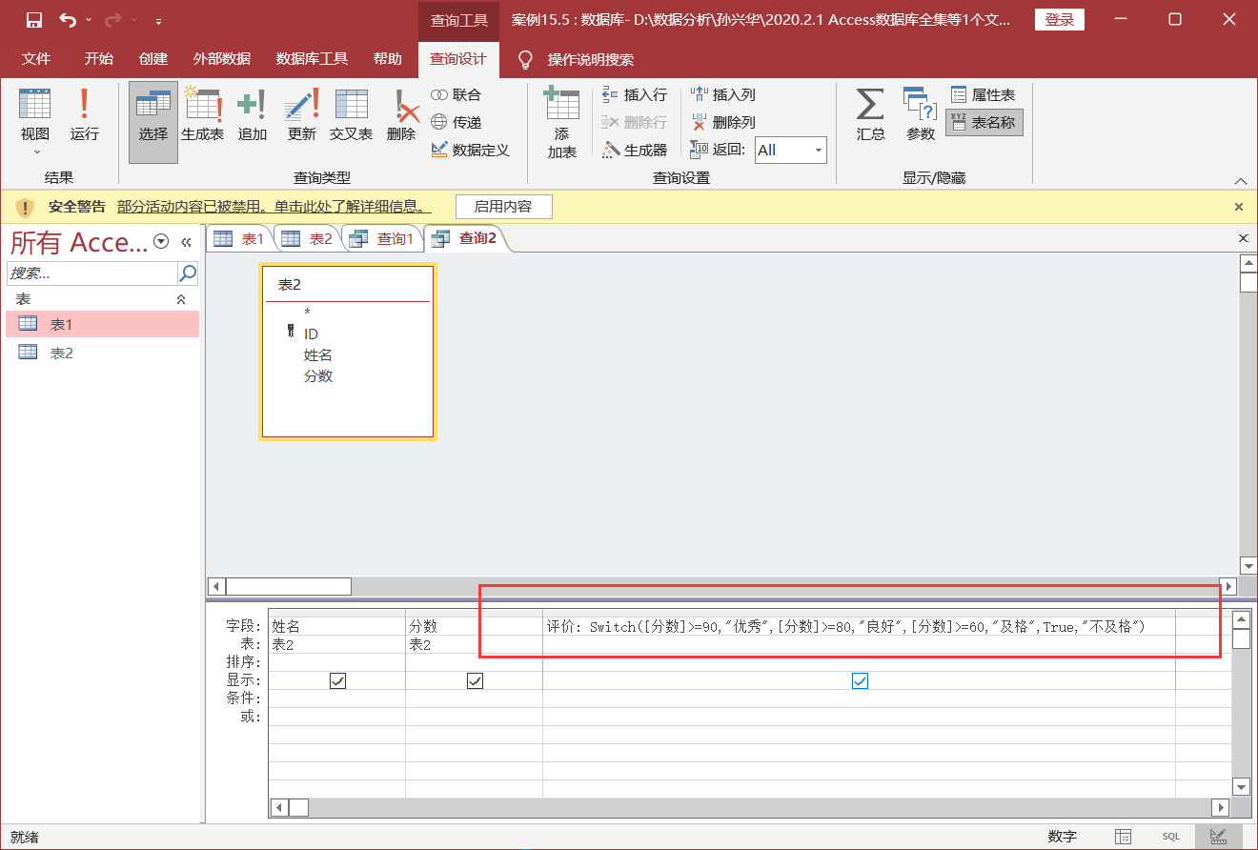Viewport: 1258px width, 850px height.
Task: Click the Save icon in title bar
Action: (x=34, y=20)
